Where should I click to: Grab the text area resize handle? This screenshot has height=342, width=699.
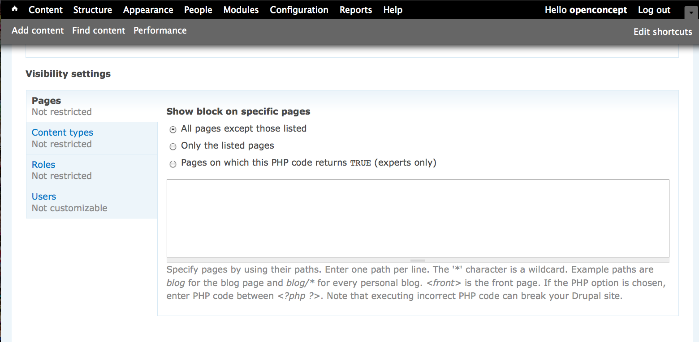(x=418, y=260)
